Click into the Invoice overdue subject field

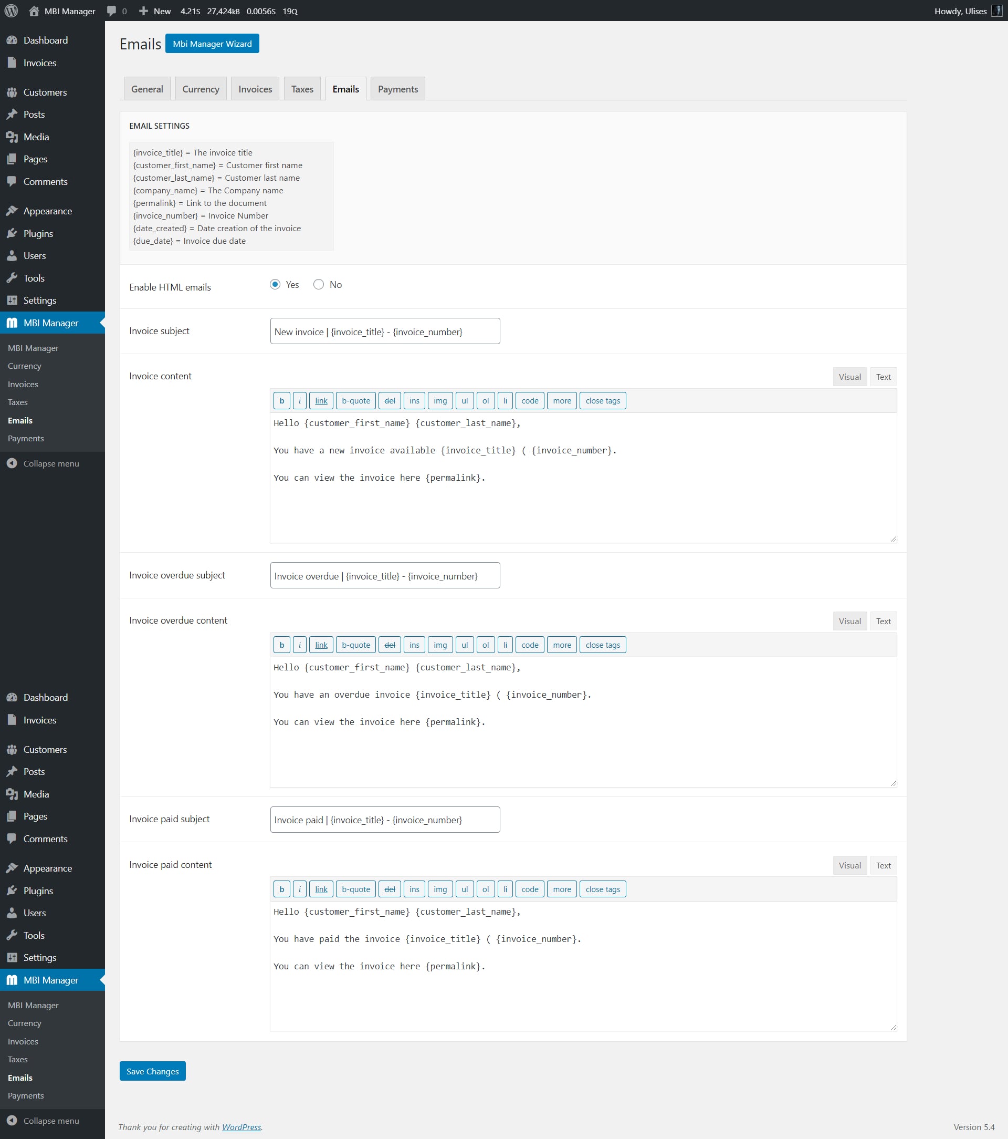[385, 576]
